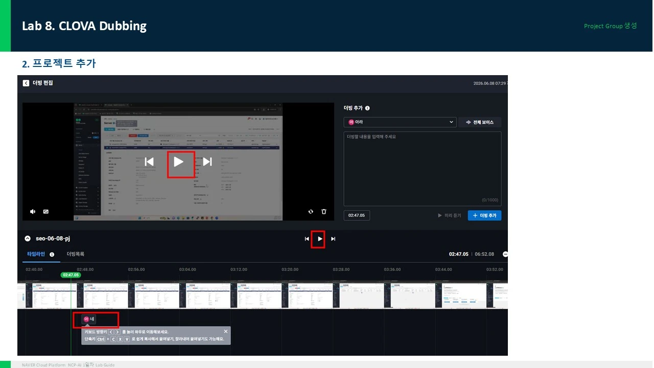This screenshot has width=654, height=368.
Task: Open the 아라 voice dropdown
Action: [400, 122]
